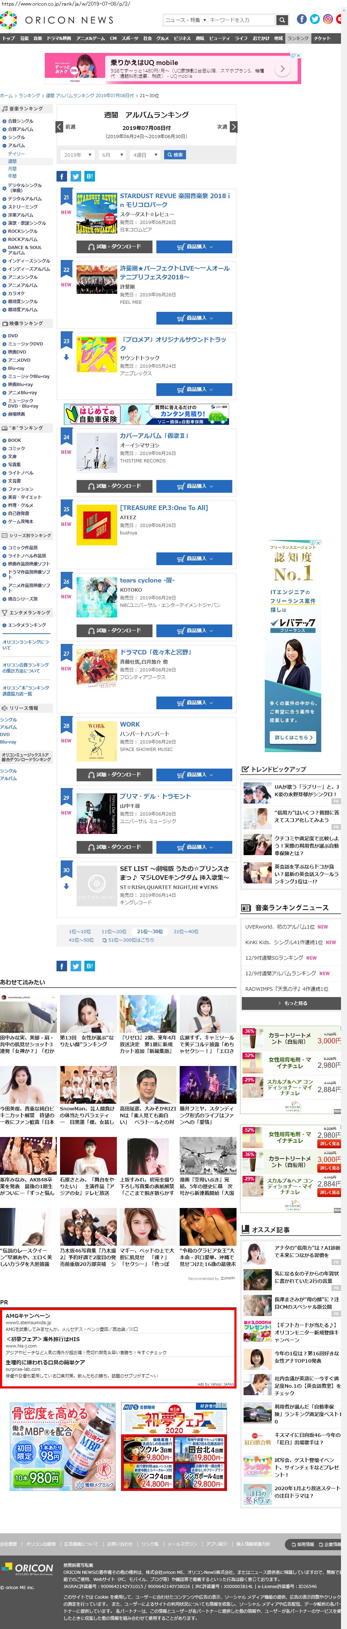The image size is (347, 1629).
Task: Open the 2019年 year dropdown
Action: (x=77, y=155)
